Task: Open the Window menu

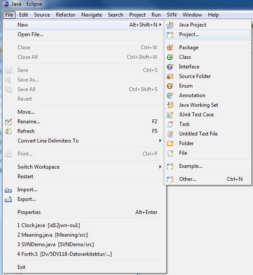Action: pos(192,15)
